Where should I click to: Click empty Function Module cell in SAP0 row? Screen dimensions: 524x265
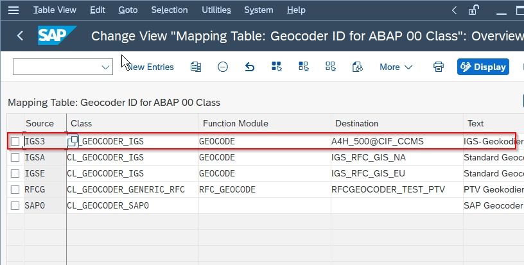pyautogui.click(x=265, y=205)
